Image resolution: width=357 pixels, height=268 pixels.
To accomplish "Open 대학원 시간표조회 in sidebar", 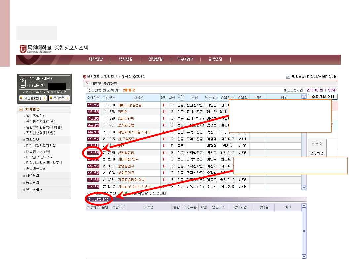I will coord(40,157).
